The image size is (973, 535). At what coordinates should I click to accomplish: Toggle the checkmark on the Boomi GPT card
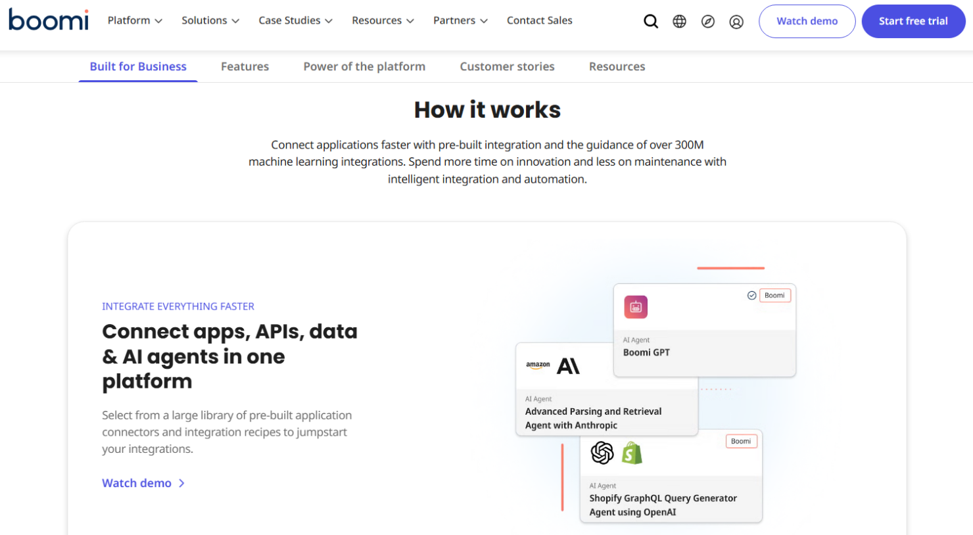coord(751,295)
